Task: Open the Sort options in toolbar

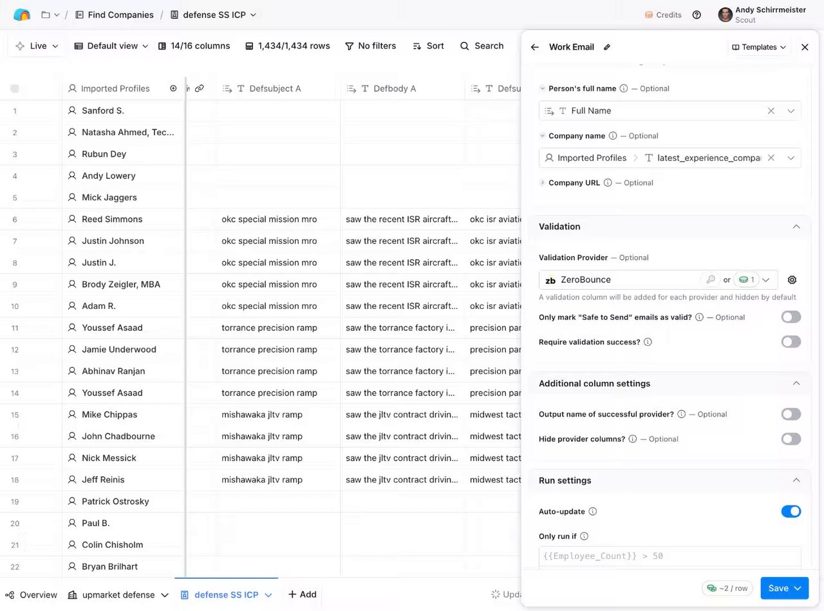Action: click(x=429, y=46)
